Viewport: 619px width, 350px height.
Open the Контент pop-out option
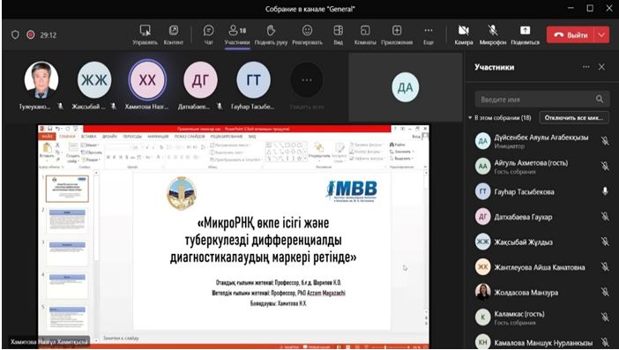pyautogui.click(x=174, y=35)
